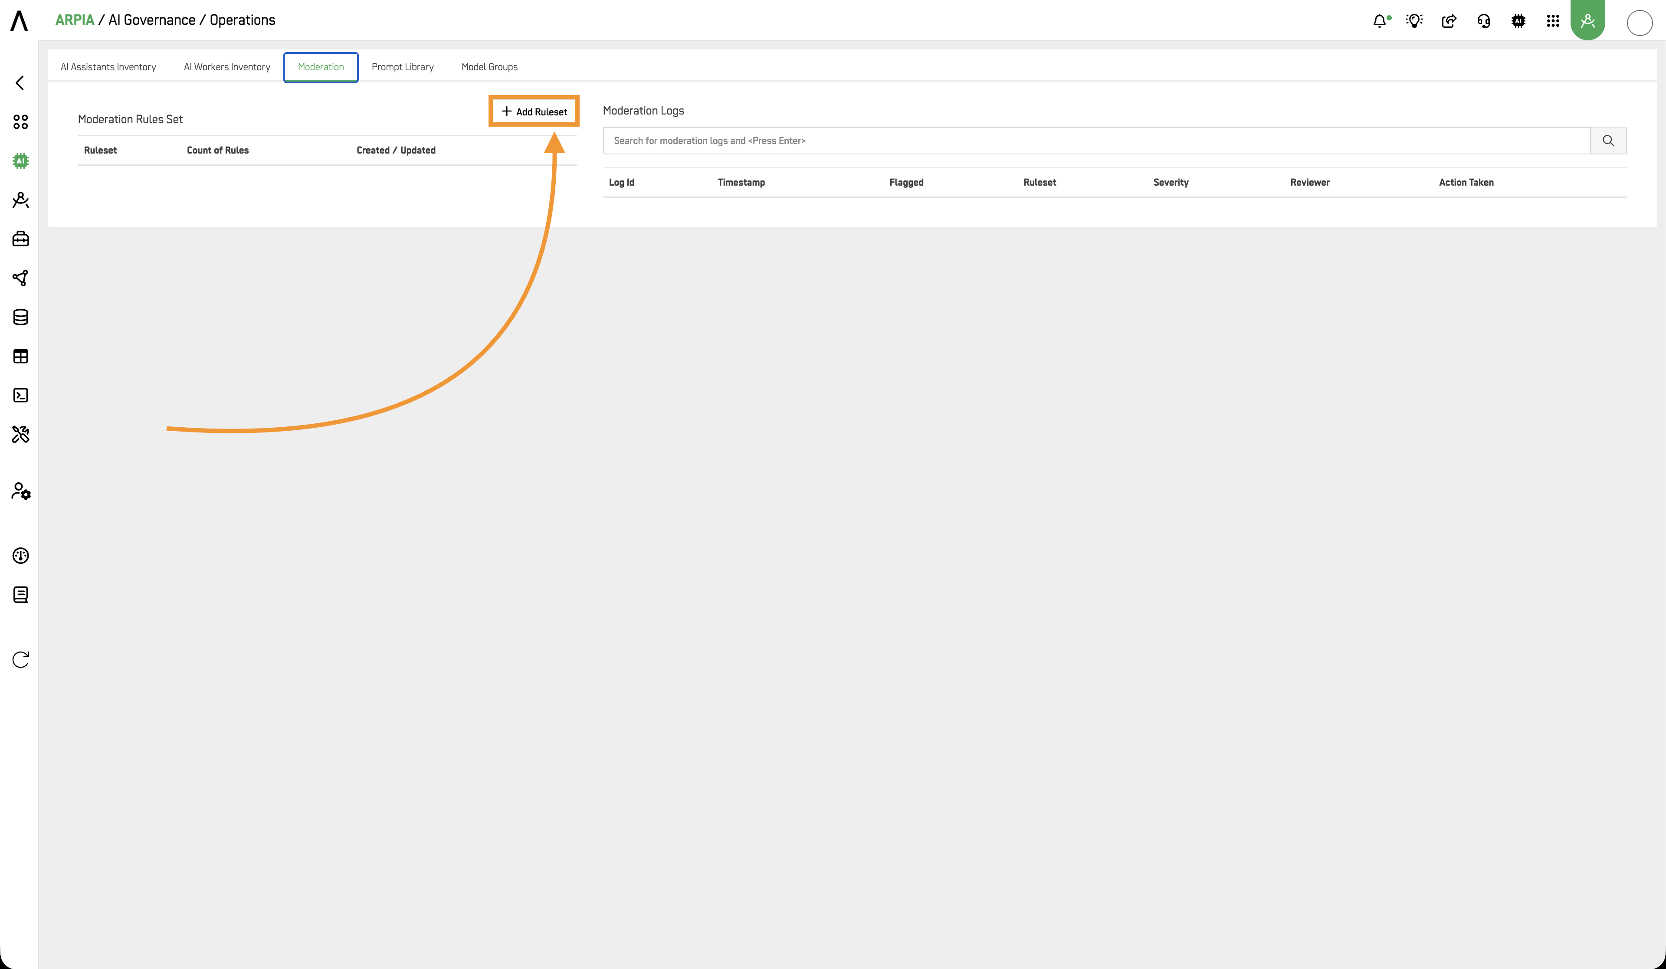This screenshot has width=1666, height=969.
Task: Open the terminal console sidebar icon
Action: (20, 395)
